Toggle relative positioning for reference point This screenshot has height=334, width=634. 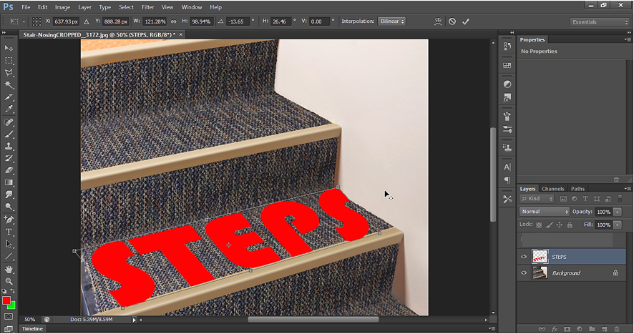(86, 21)
